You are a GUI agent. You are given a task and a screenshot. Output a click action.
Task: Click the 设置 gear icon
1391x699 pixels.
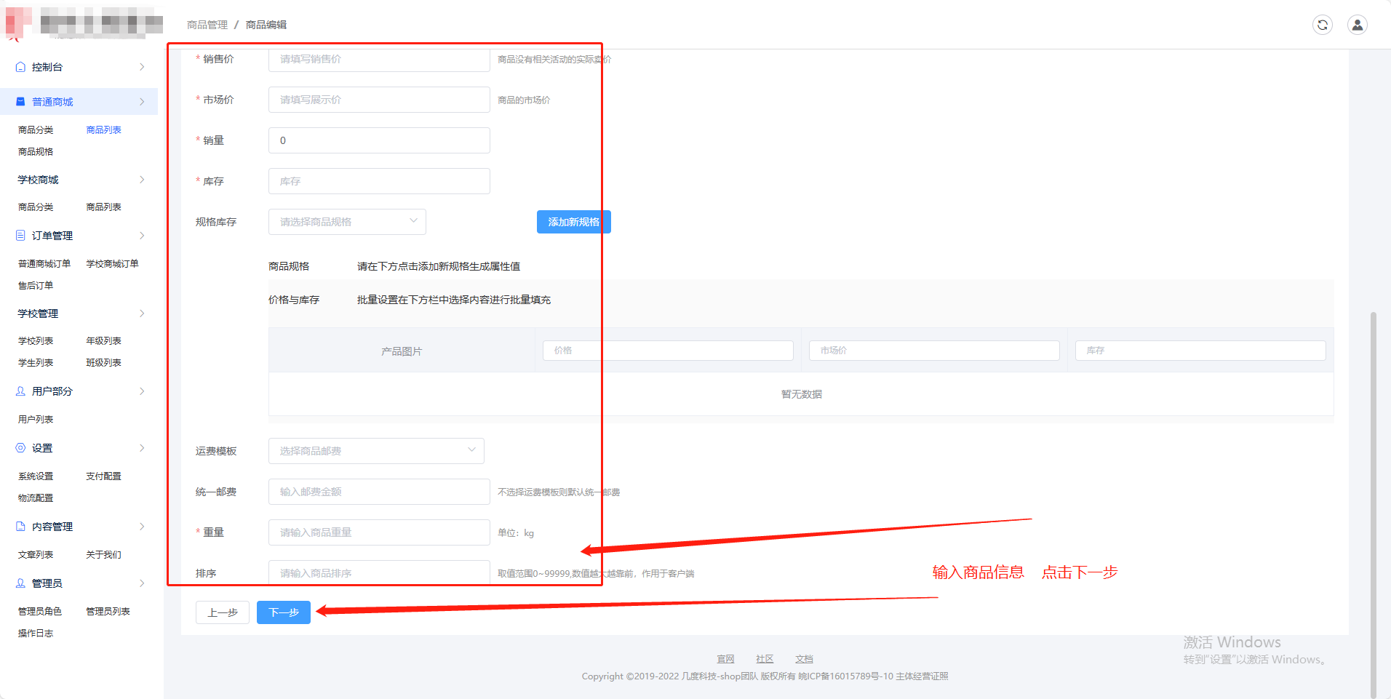pyautogui.click(x=20, y=448)
